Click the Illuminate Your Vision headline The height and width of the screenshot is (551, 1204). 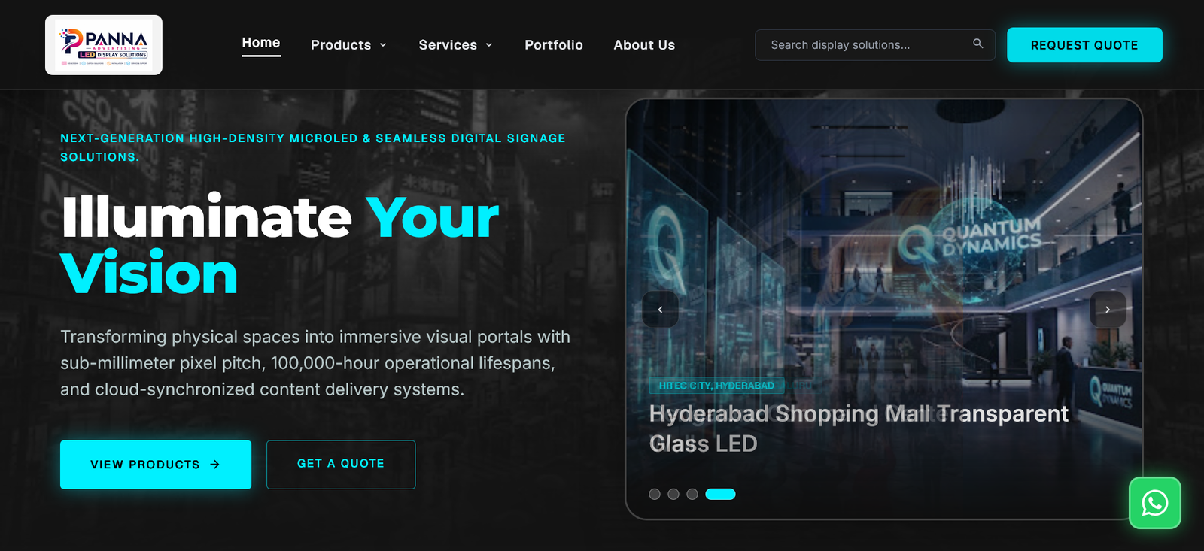pos(279,245)
